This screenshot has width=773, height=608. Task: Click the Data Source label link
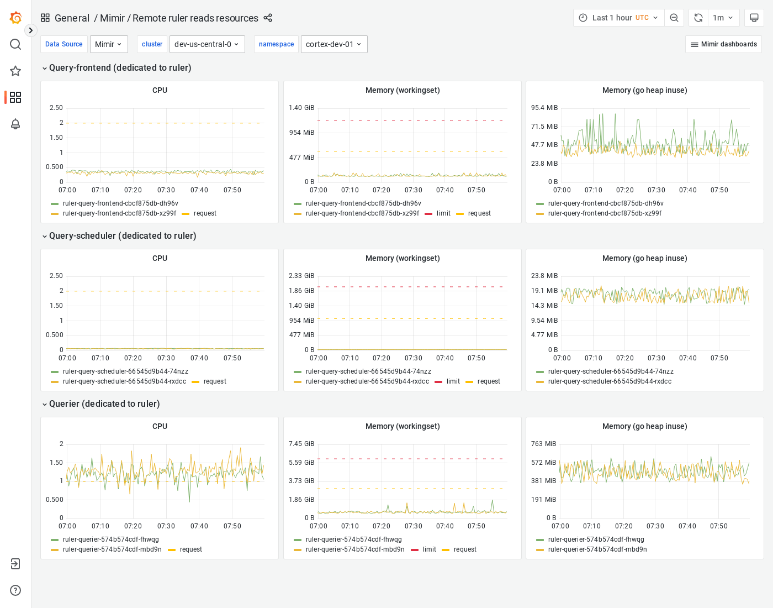tap(63, 44)
